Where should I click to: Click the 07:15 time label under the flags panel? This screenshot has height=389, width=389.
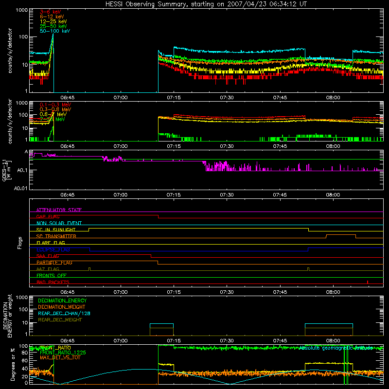tap(174, 292)
